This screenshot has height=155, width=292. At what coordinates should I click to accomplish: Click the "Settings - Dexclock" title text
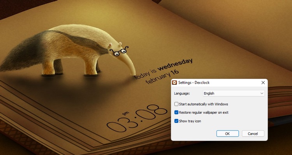193,82
